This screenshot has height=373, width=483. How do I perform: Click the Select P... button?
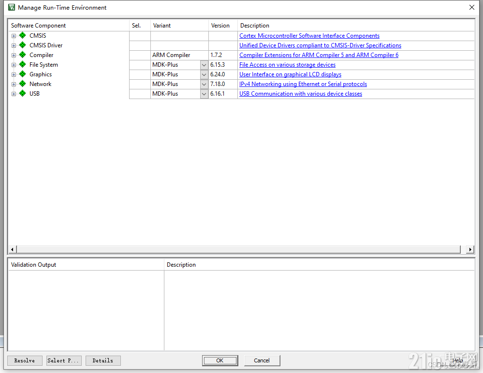[64, 360]
